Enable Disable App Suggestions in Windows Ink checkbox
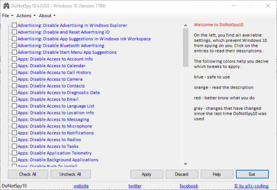The image size is (277, 190). 14,39
